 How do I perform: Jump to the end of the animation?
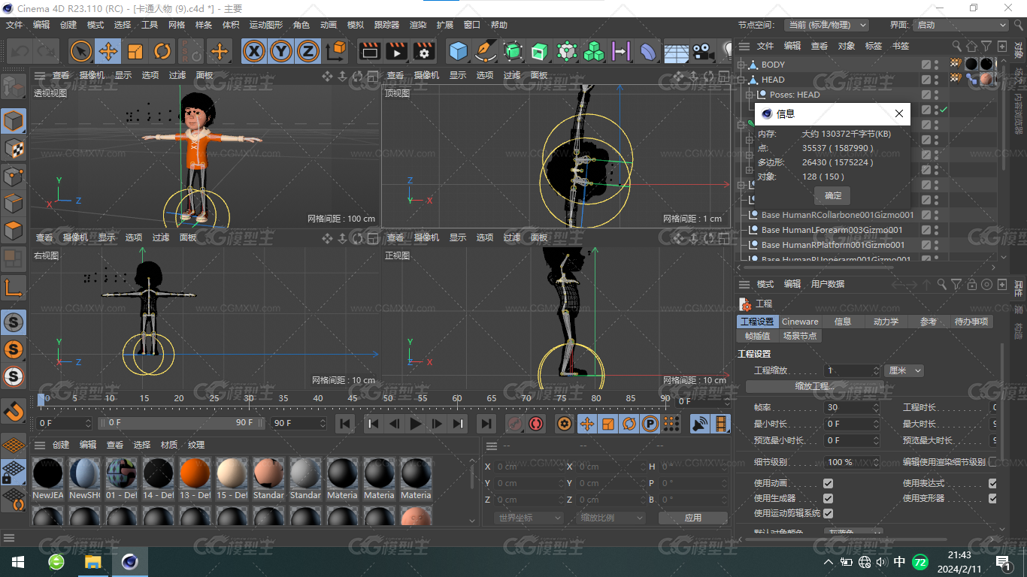[x=486, y=424]
